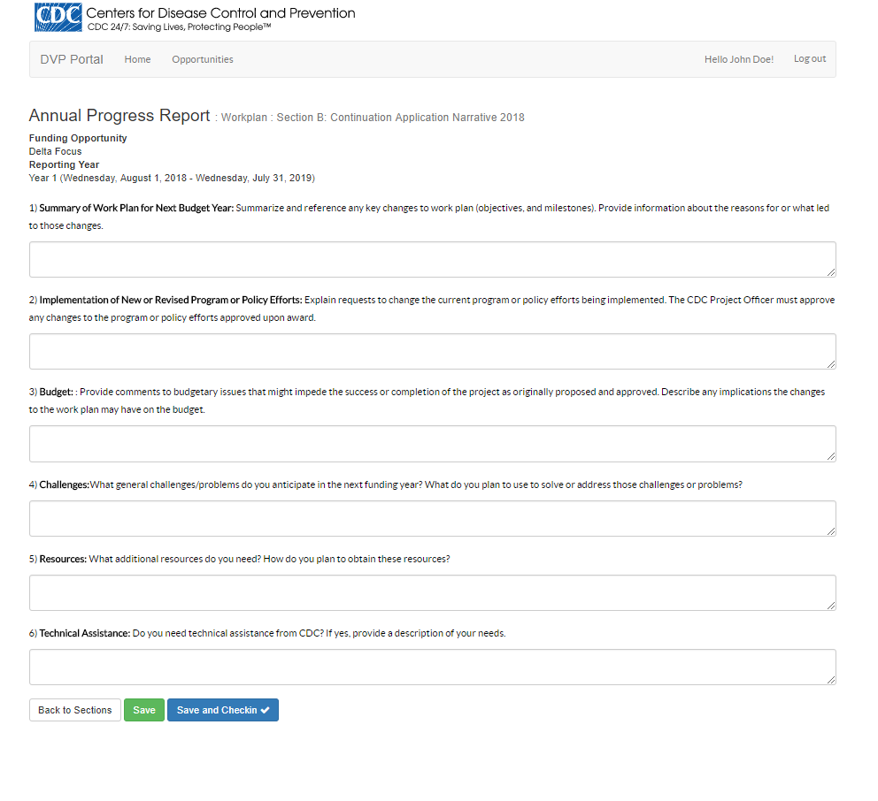878x801 pixels.
Task: Click into the Budget comments text area
Action: pyautogui.click(x=432, y=444)
